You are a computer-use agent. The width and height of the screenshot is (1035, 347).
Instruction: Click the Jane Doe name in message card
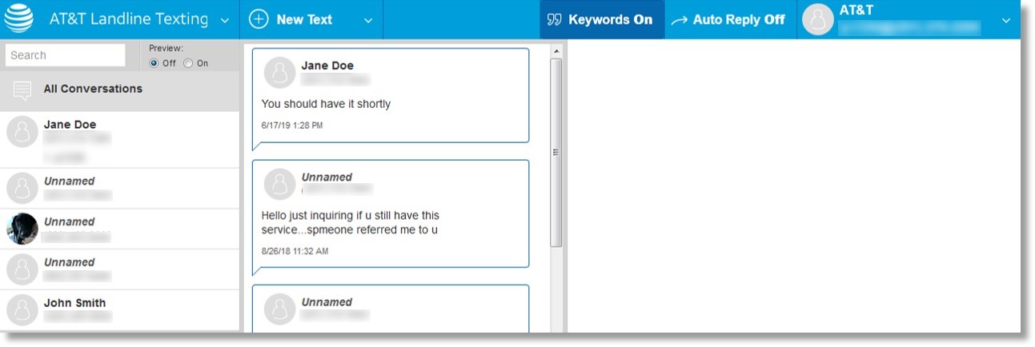[x=327, y=66]
